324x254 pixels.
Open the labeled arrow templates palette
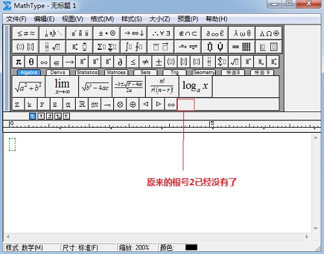188,47
